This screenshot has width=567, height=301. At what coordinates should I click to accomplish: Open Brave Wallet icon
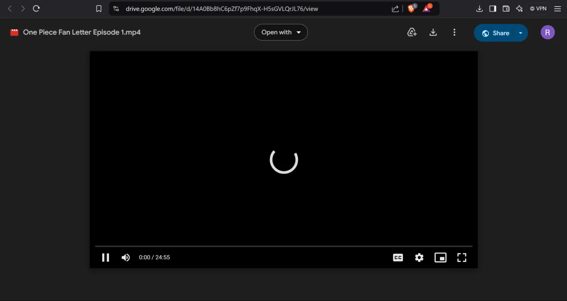(506, 8)
